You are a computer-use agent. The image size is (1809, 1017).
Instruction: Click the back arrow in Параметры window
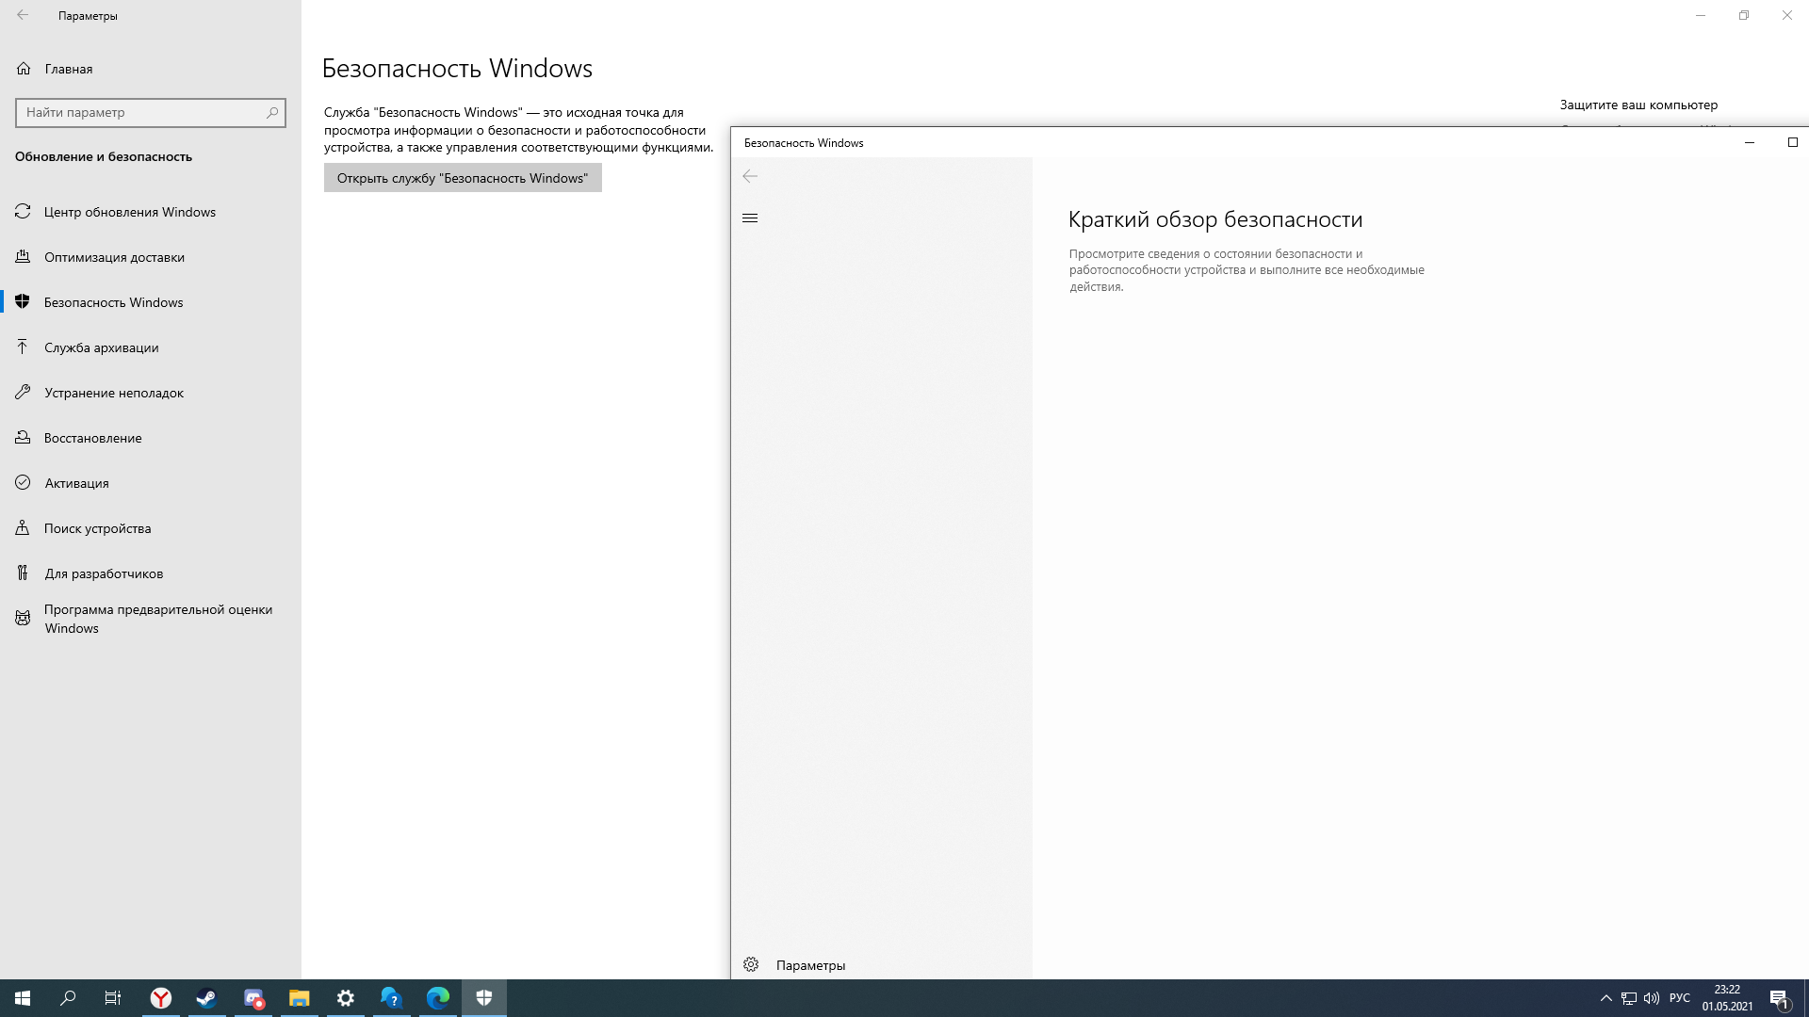pos(23,15)
